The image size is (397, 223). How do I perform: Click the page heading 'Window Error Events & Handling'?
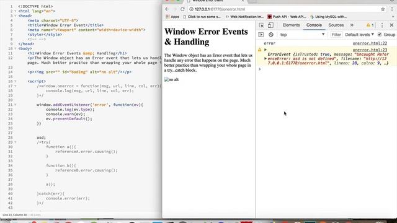click(x=206, y=37)
